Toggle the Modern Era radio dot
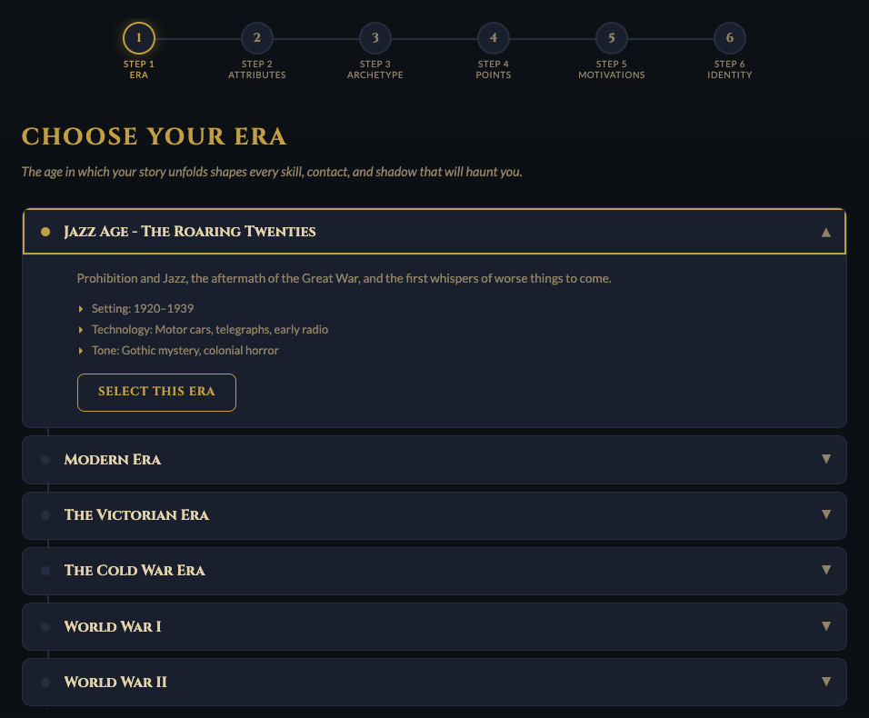This screenshot has height=718, width=869. 45,460
